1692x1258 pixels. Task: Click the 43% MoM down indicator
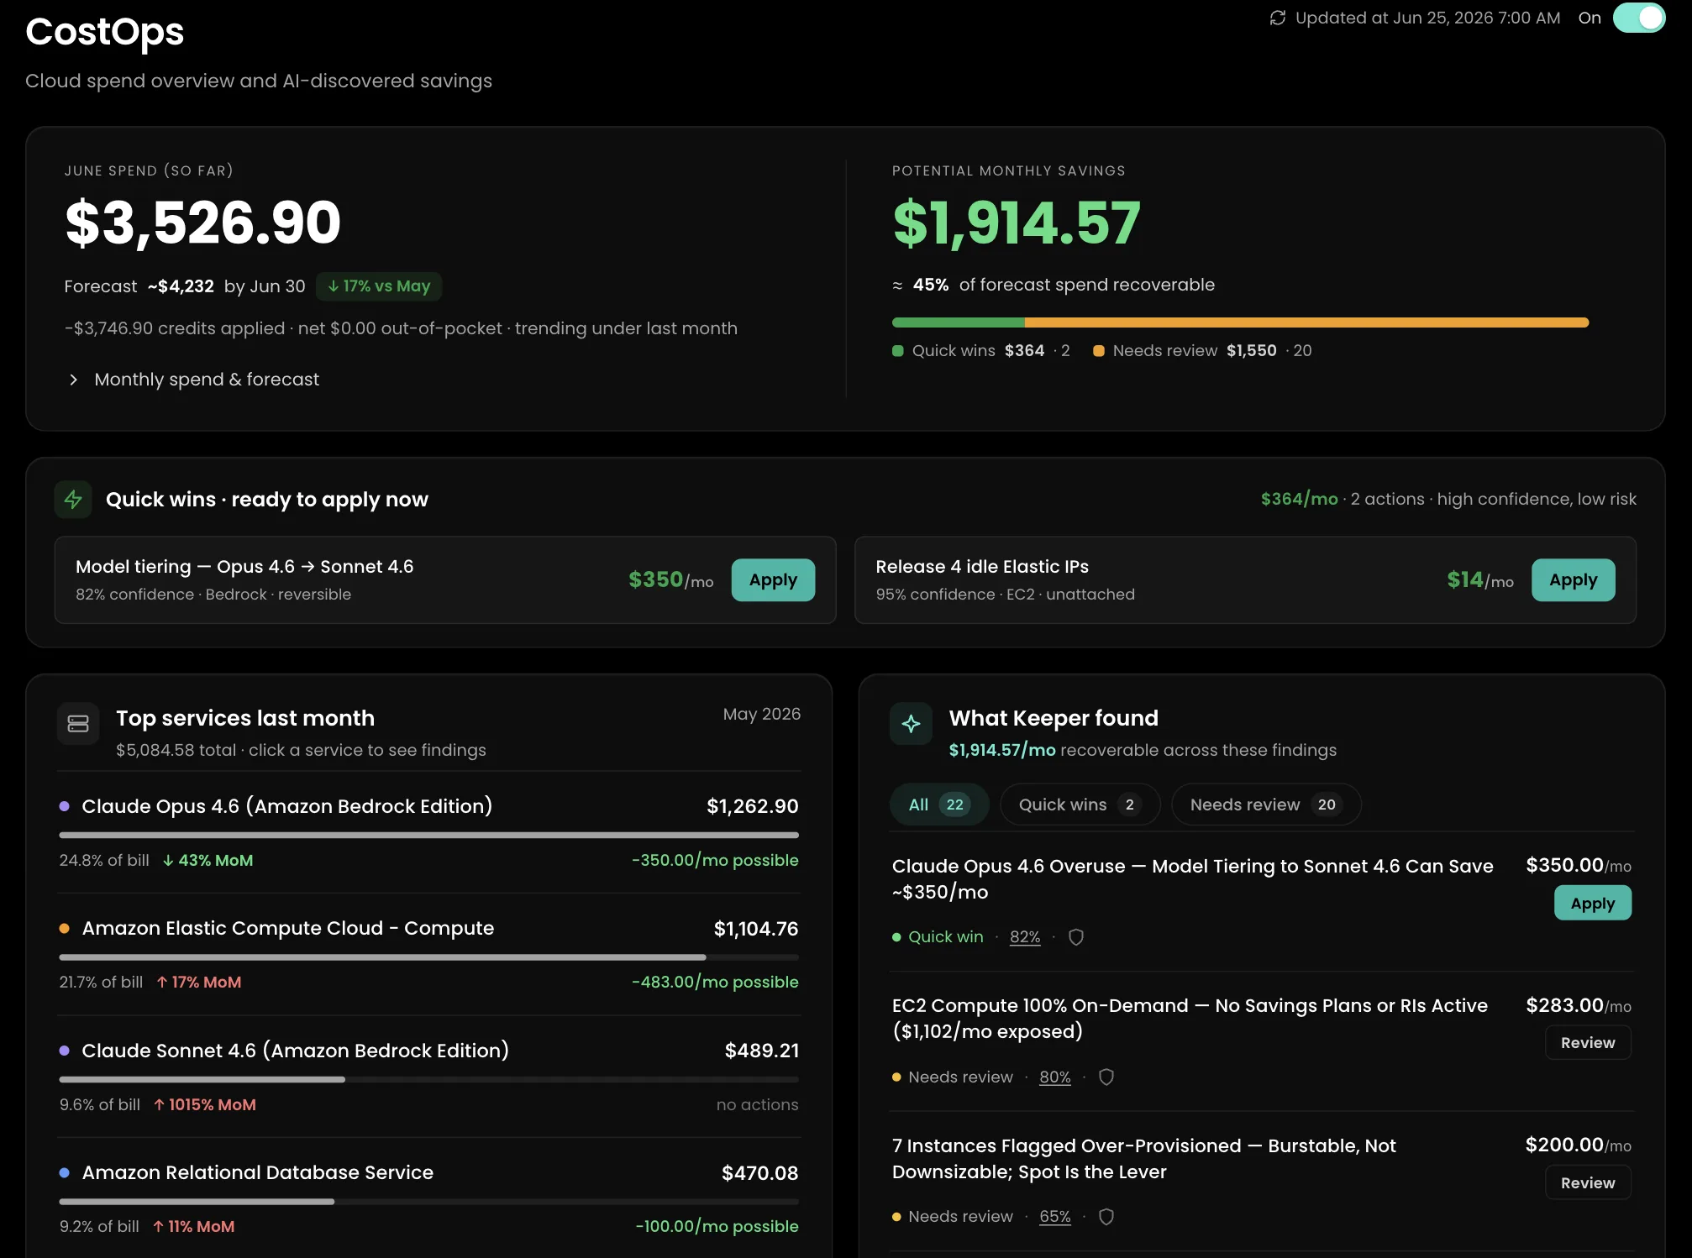208,860
